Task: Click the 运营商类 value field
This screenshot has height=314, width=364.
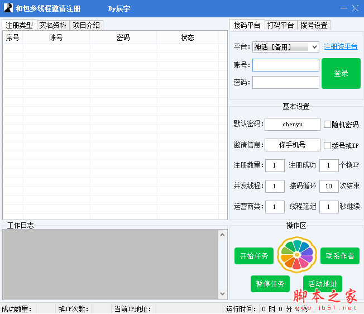Action: (275, 207)
